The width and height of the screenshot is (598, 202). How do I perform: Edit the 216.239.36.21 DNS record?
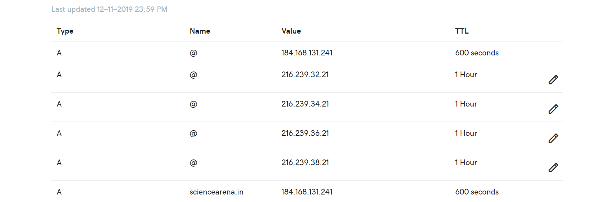tap(553, 138)
